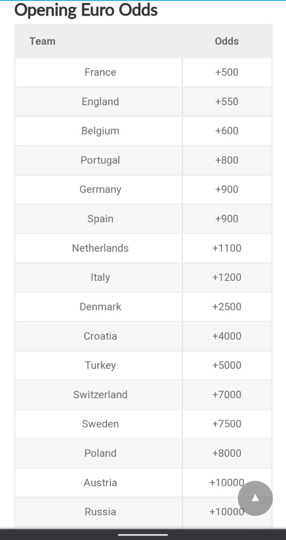
Task: Click the +500 odds value
Action: click(x=227, y=72)
